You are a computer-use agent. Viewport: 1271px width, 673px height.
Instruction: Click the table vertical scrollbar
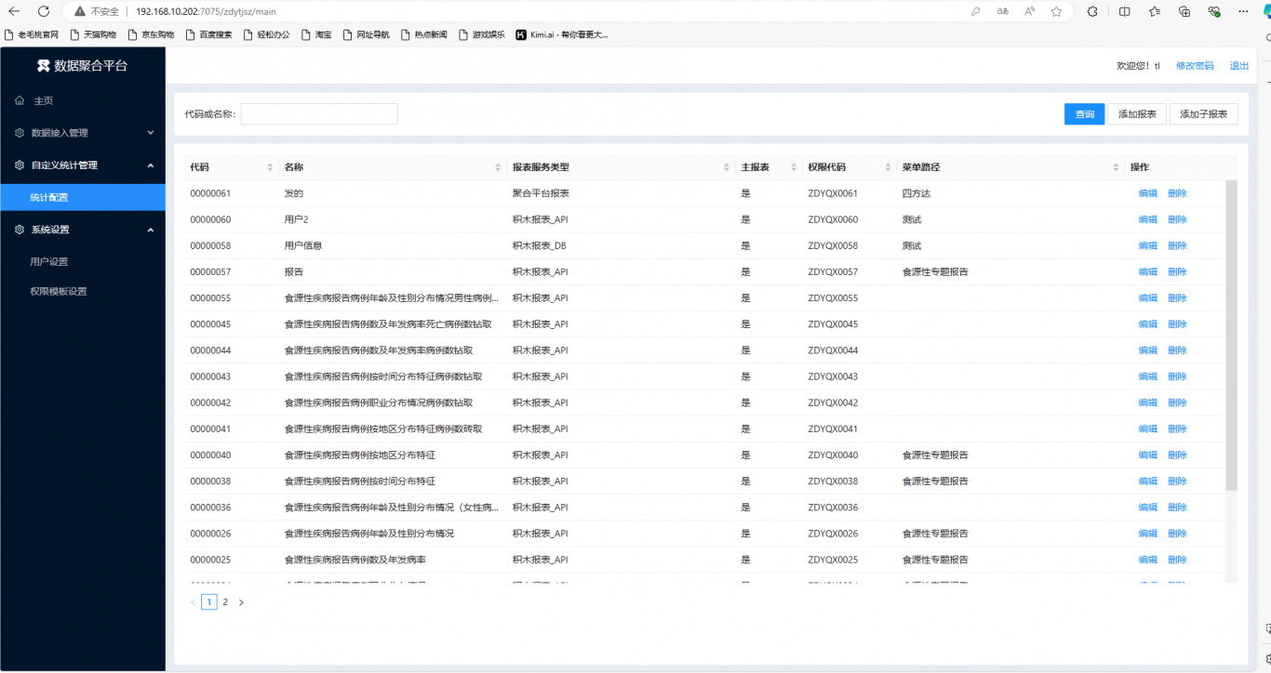tap(1232, 335)
